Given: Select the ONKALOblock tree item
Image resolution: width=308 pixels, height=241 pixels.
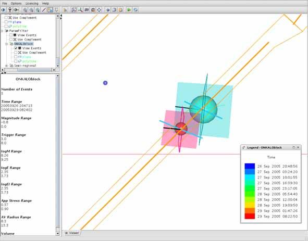Looking at the screenshot, I should pyautogui.click(x=23, y=44).
